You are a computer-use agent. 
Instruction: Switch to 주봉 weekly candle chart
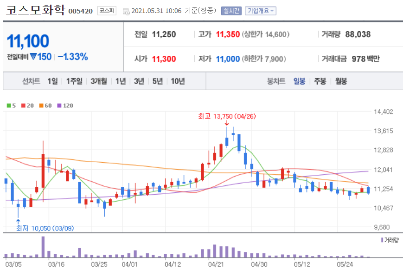(x=320, y=81)
